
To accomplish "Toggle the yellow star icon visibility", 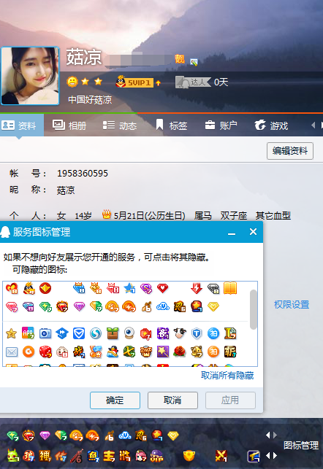I will (12, 333).
